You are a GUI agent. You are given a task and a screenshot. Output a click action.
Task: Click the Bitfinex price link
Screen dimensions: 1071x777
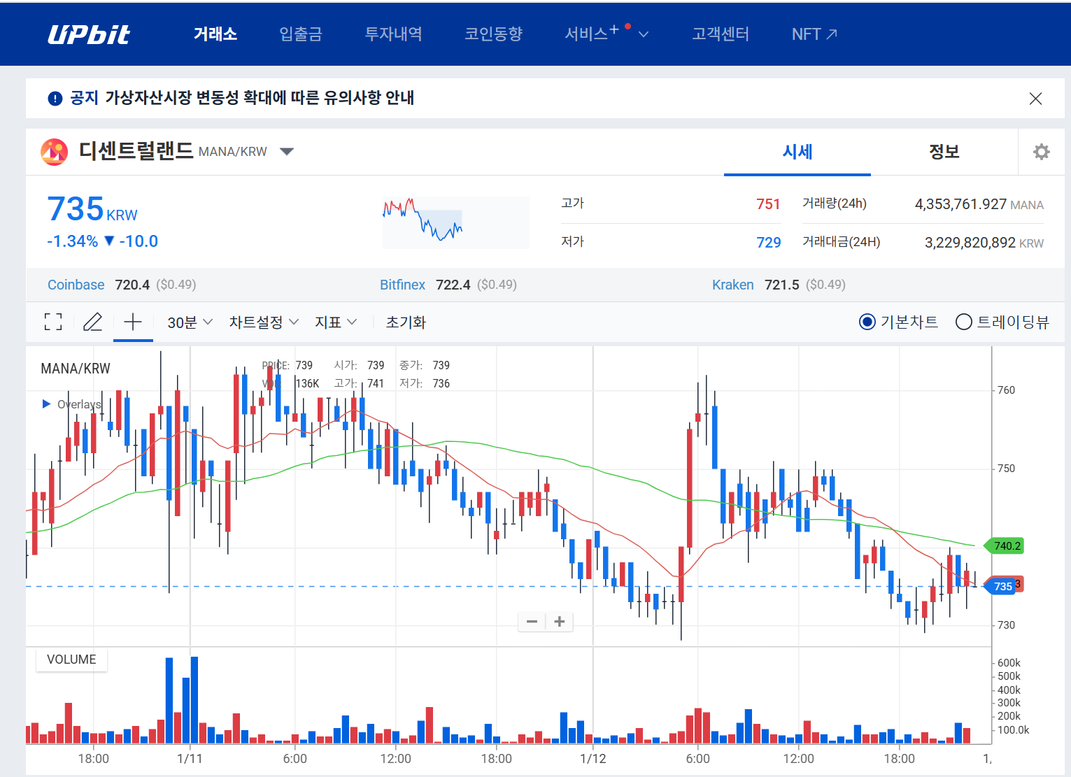pos(402,285)
